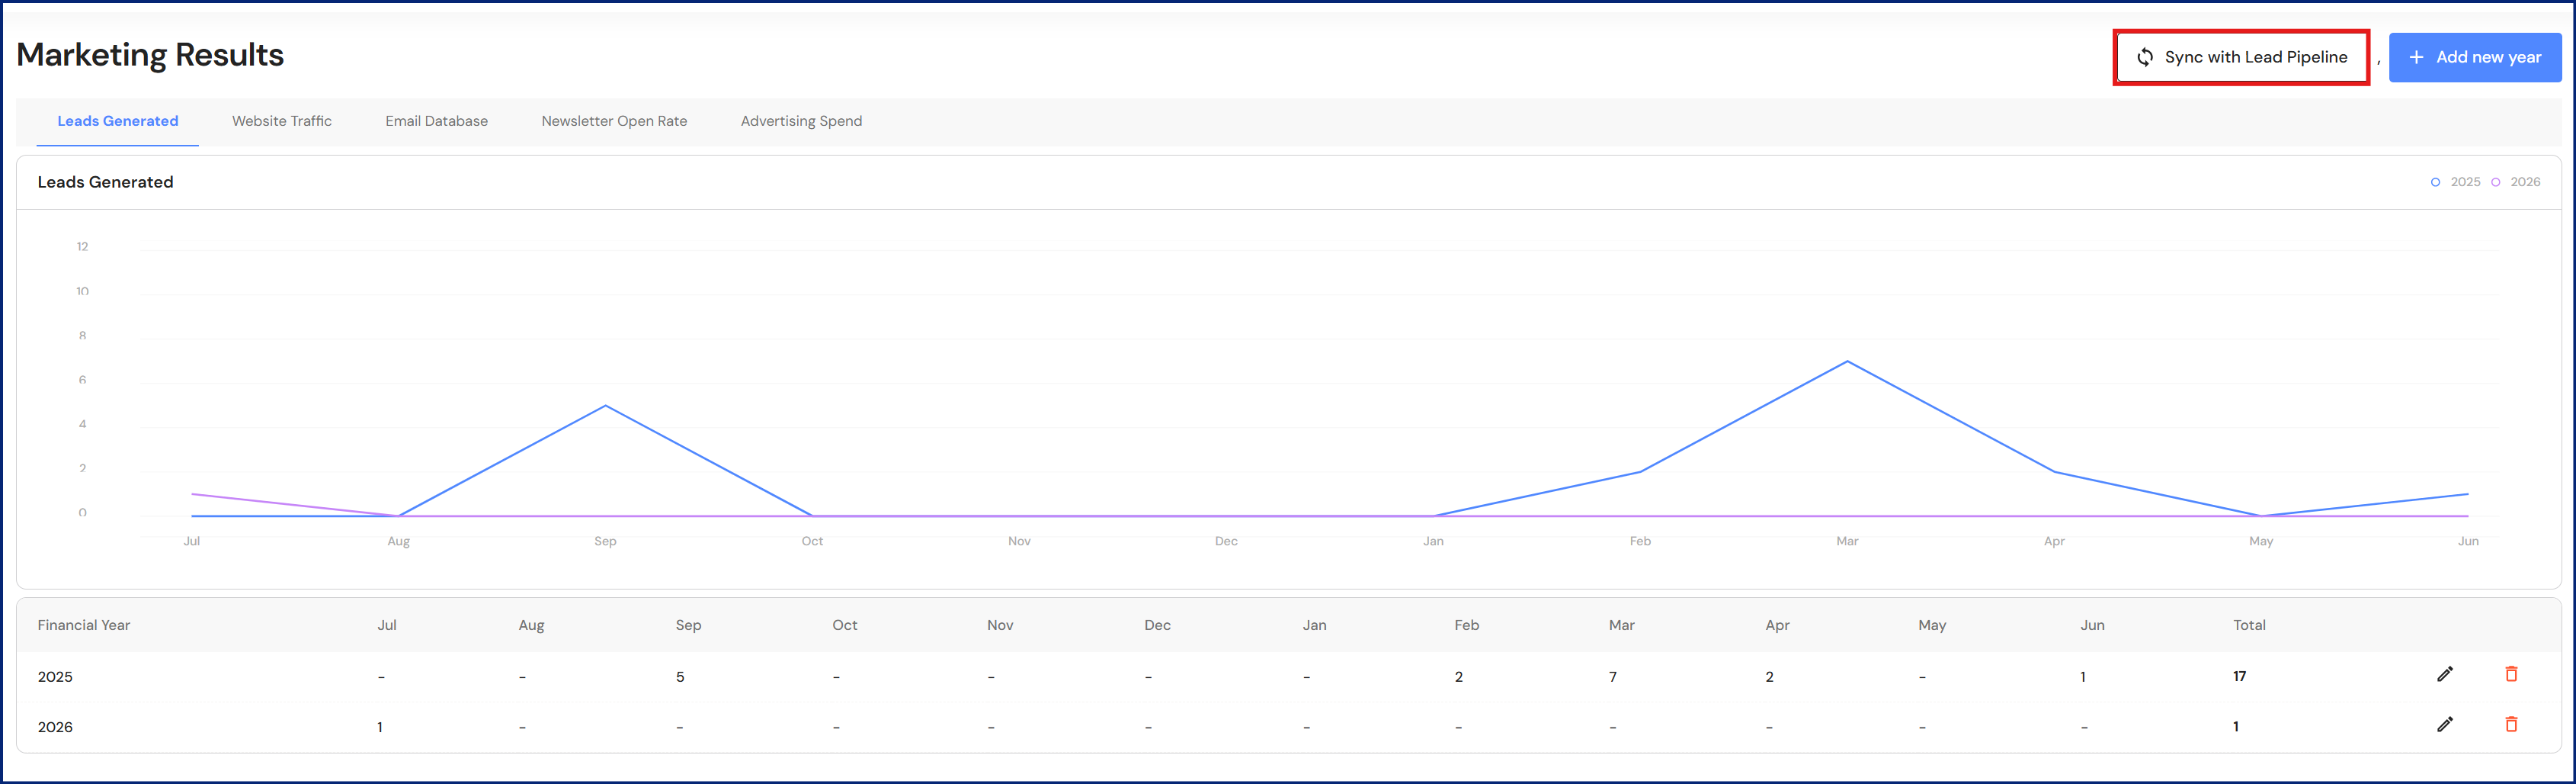Click the March peak on the chart line
Viewport: 2576px width, 784px height.
(x=1847, y=361)
